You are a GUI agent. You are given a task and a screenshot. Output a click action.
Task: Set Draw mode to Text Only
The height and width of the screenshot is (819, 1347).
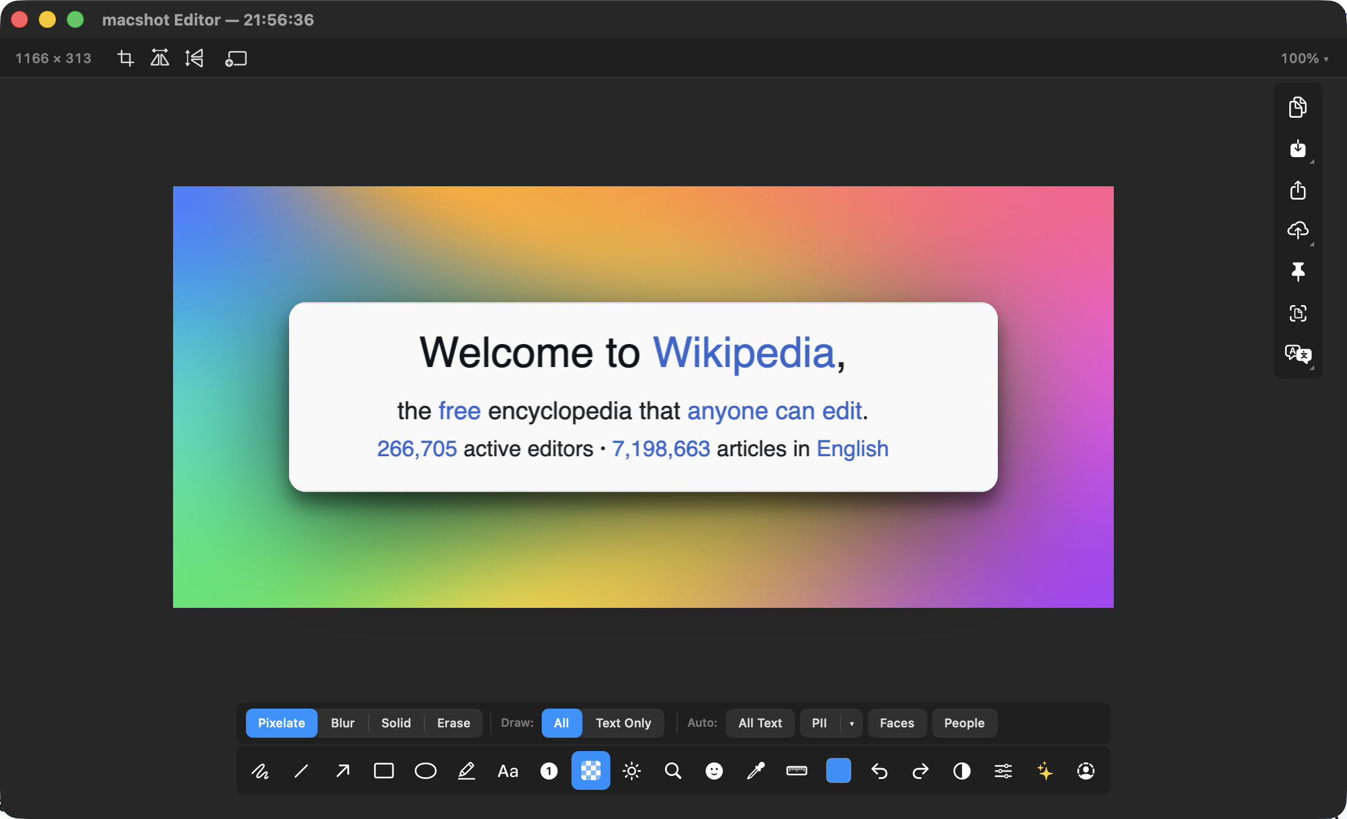coord(624,723)
